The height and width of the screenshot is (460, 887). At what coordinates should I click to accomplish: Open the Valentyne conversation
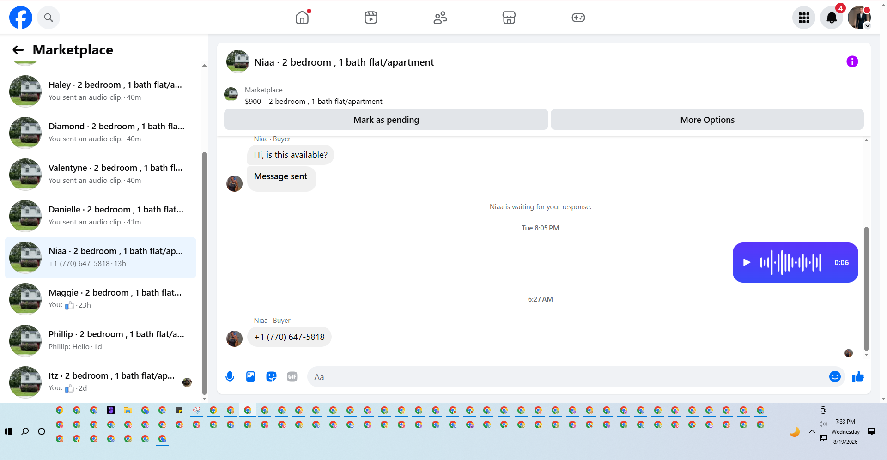tap(100, 174)
